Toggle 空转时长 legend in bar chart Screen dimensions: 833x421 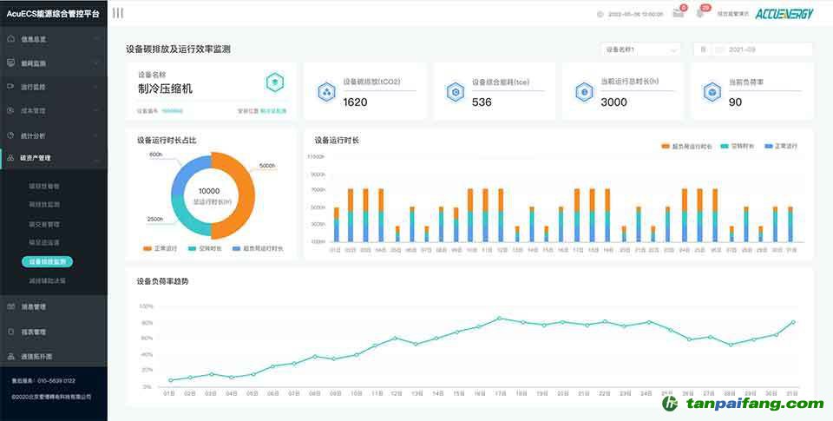click(738, 146)
